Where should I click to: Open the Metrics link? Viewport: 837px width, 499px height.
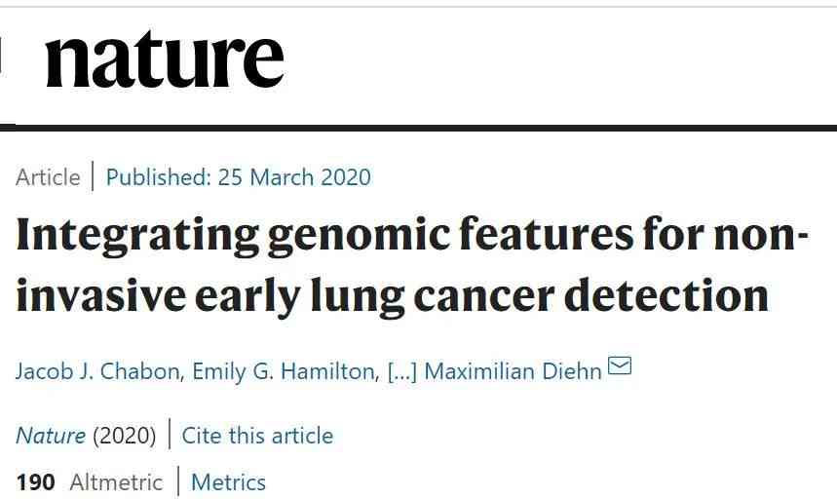228,482
